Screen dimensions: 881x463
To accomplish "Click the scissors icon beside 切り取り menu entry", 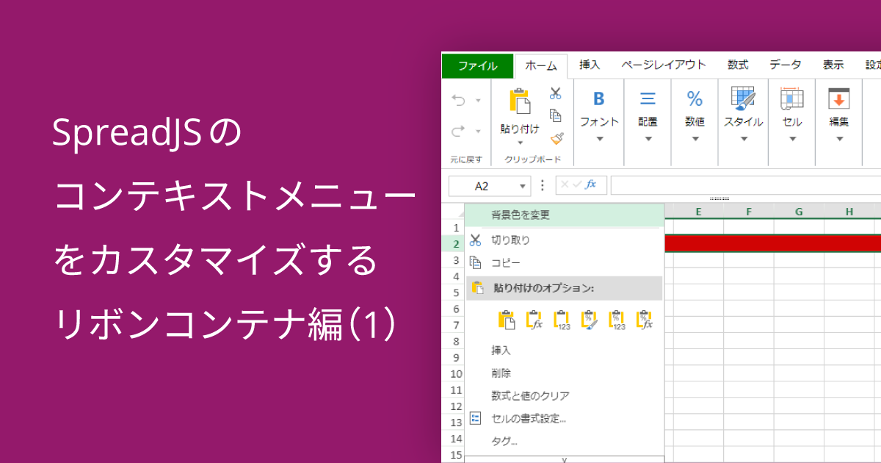I will (x=476, y=239).
